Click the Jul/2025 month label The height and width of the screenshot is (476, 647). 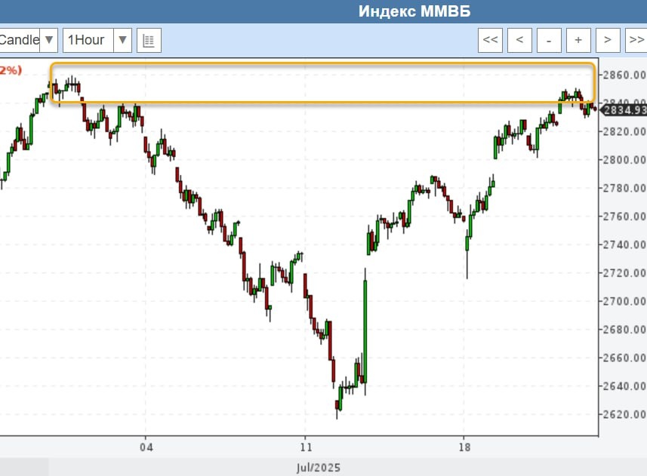pyautogui.click(x=319, y=468)
